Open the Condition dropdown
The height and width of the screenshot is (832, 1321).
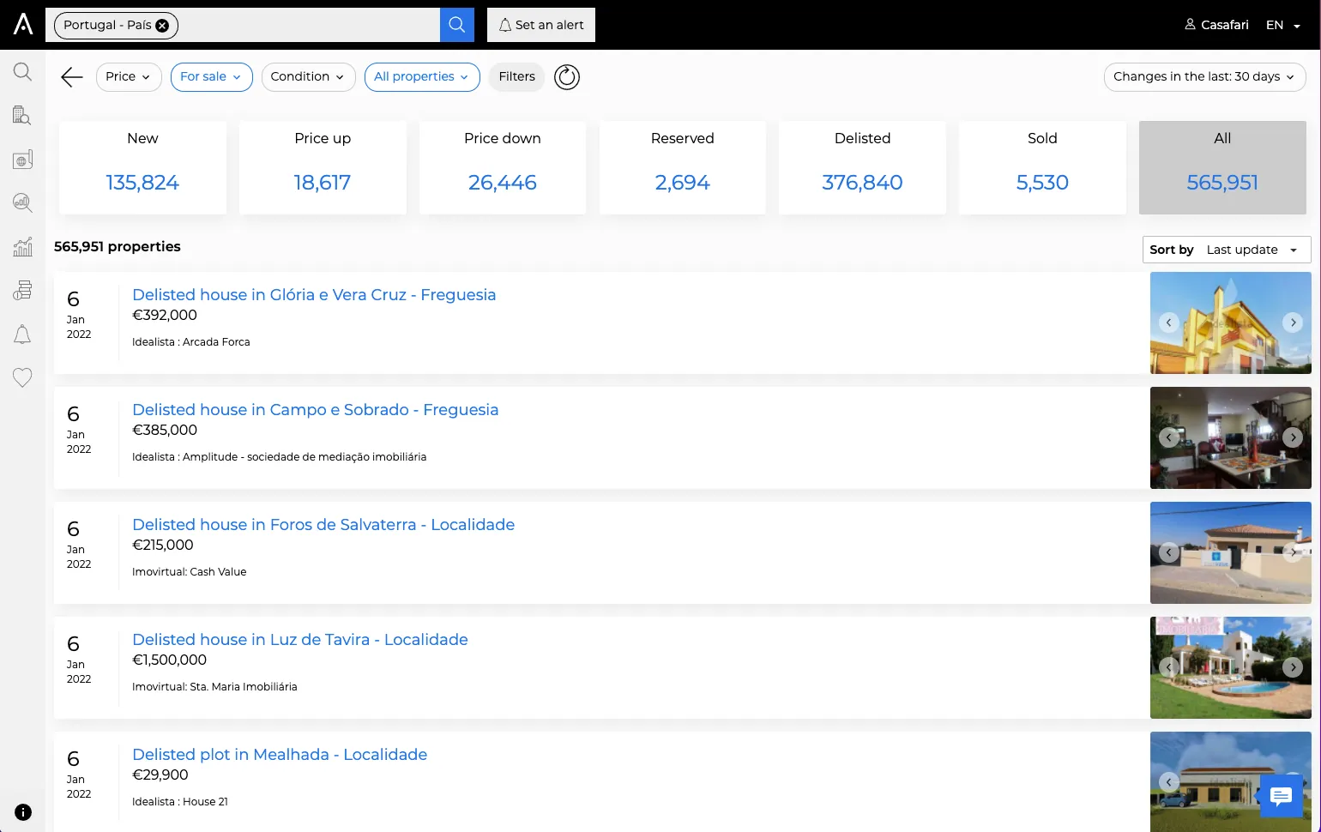(308, 76)
